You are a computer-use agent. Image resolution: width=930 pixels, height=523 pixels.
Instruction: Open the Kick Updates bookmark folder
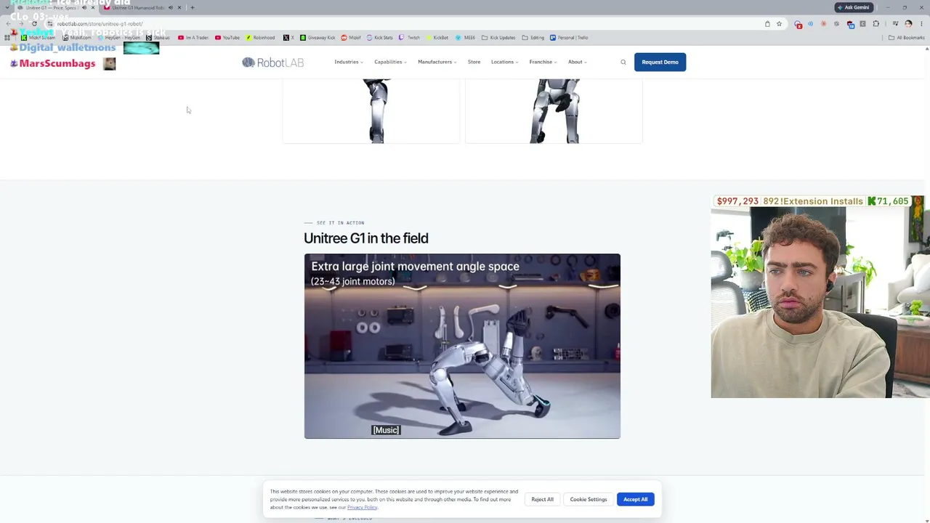click(x=498, y=38)
